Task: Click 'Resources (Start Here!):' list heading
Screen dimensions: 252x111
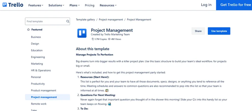Action: click(x=95, y=77)
